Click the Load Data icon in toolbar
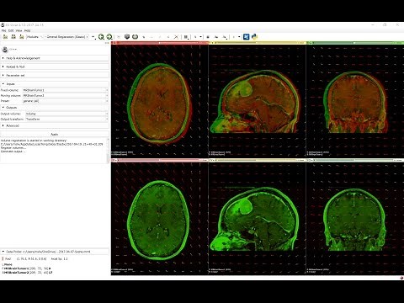This screenshot has width=404, height=303. pyautogui.click(x=5, y=37)
